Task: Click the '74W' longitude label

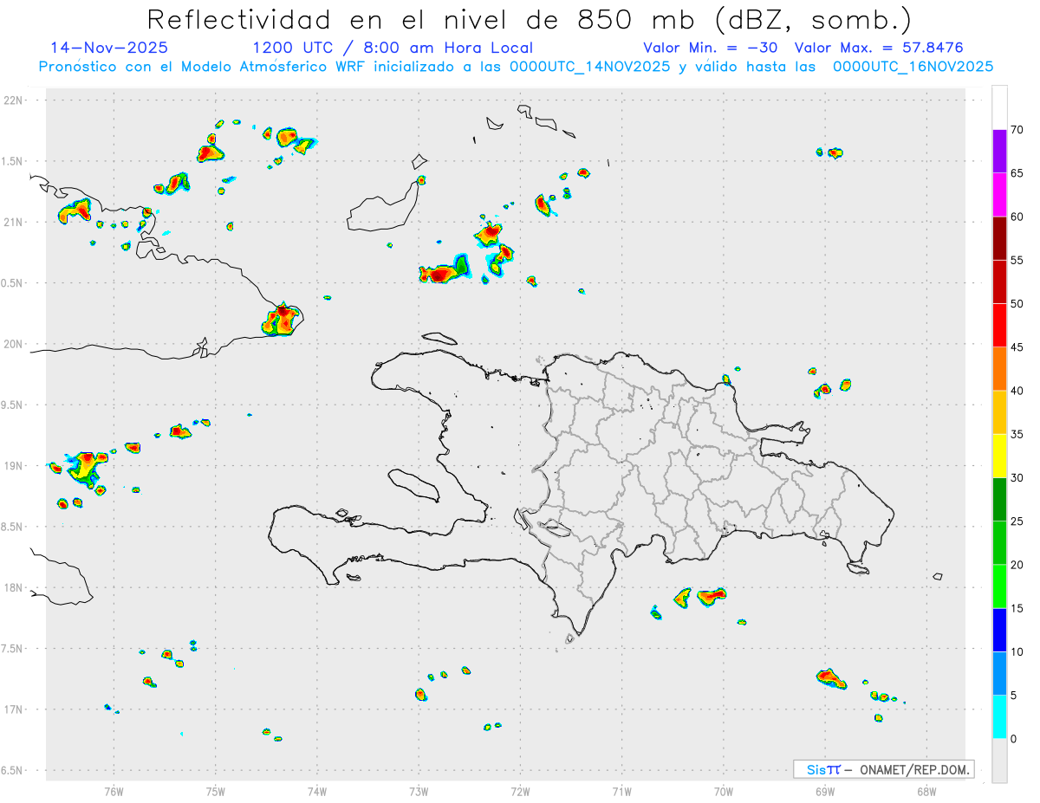Action: pos(317,791)
